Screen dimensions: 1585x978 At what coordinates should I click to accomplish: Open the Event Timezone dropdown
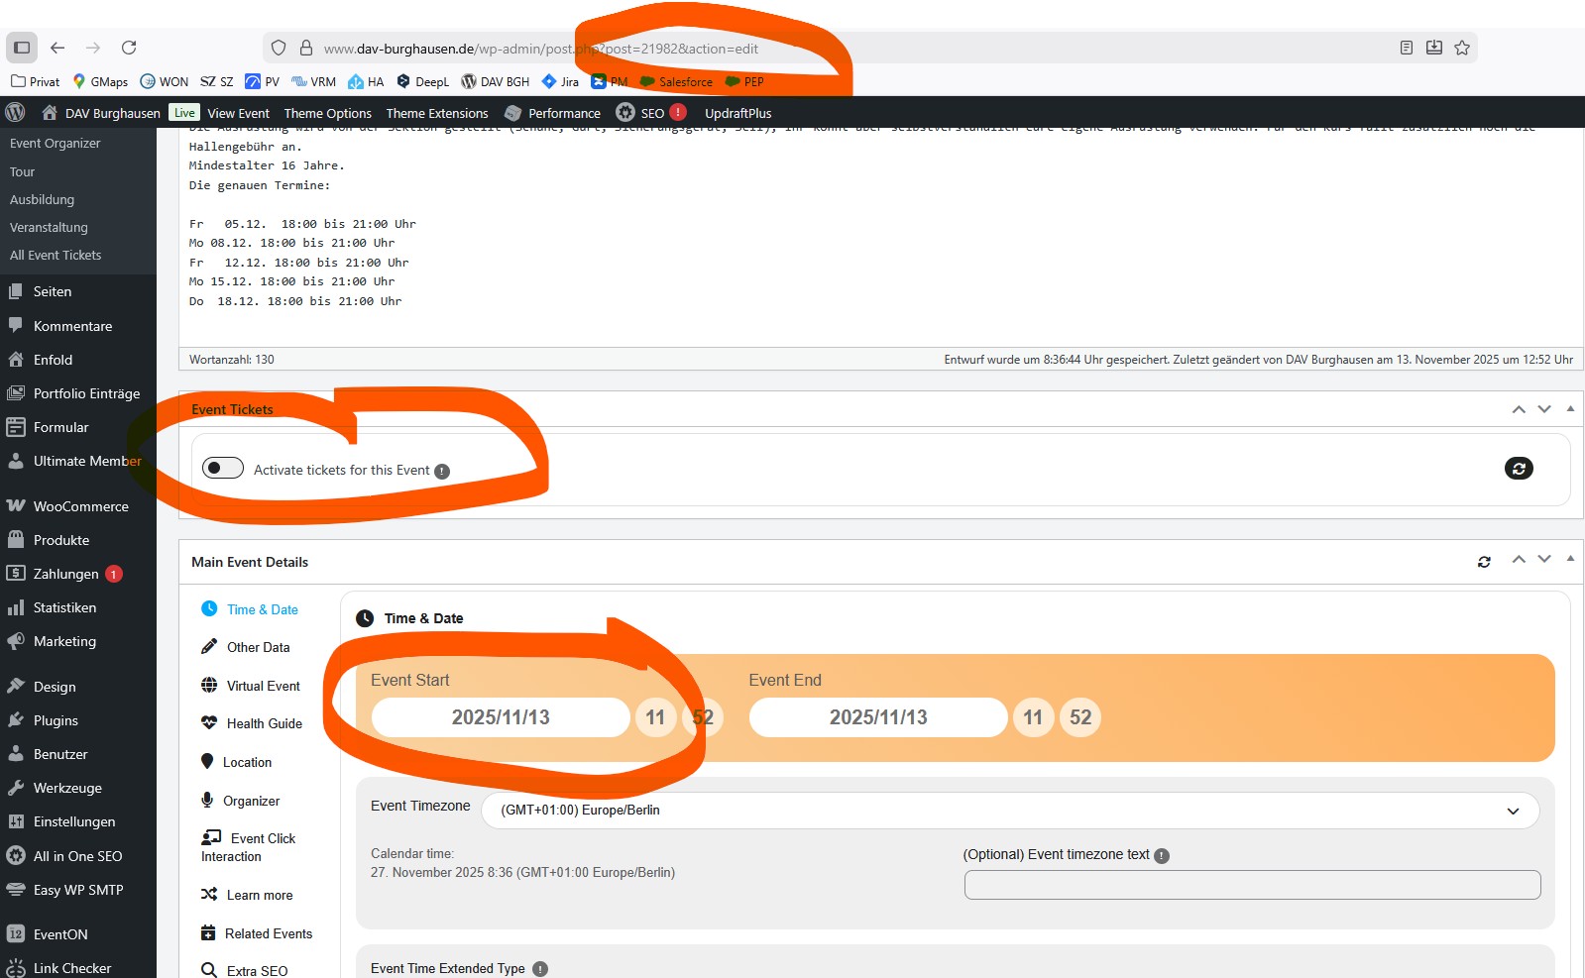tap(1009, 811)
